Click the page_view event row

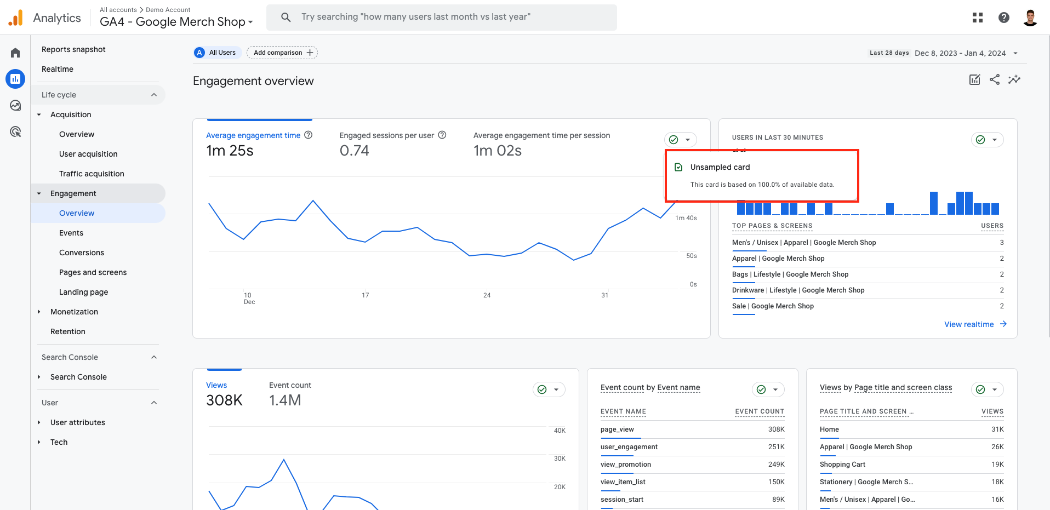click(693, 429)
